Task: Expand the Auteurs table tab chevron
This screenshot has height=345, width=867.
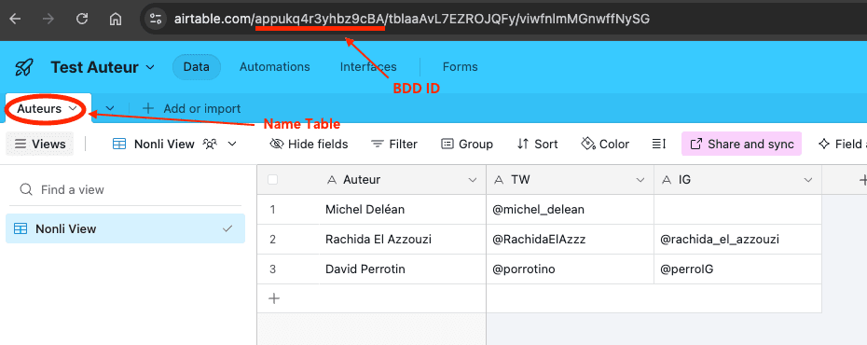Action: 73,109
